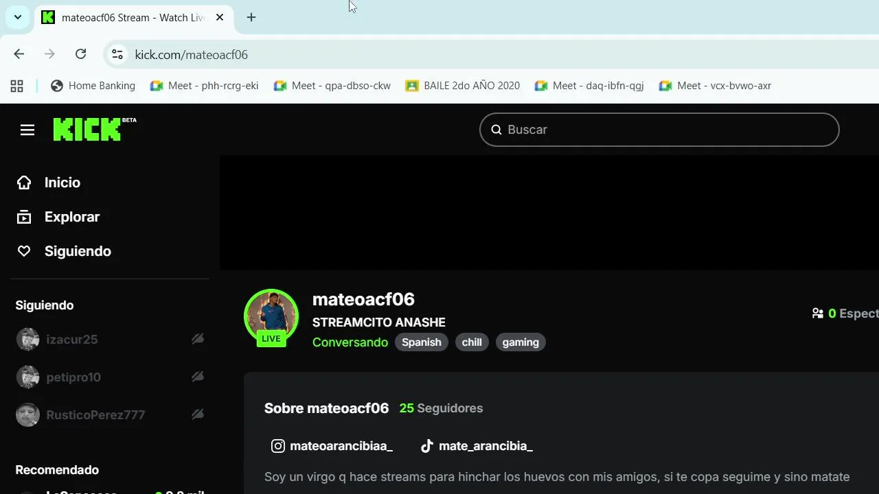The width and height of the screenshot is (879, 494).
Task: Open the izacur25 channel name
Action: click(x=72, y=339)
